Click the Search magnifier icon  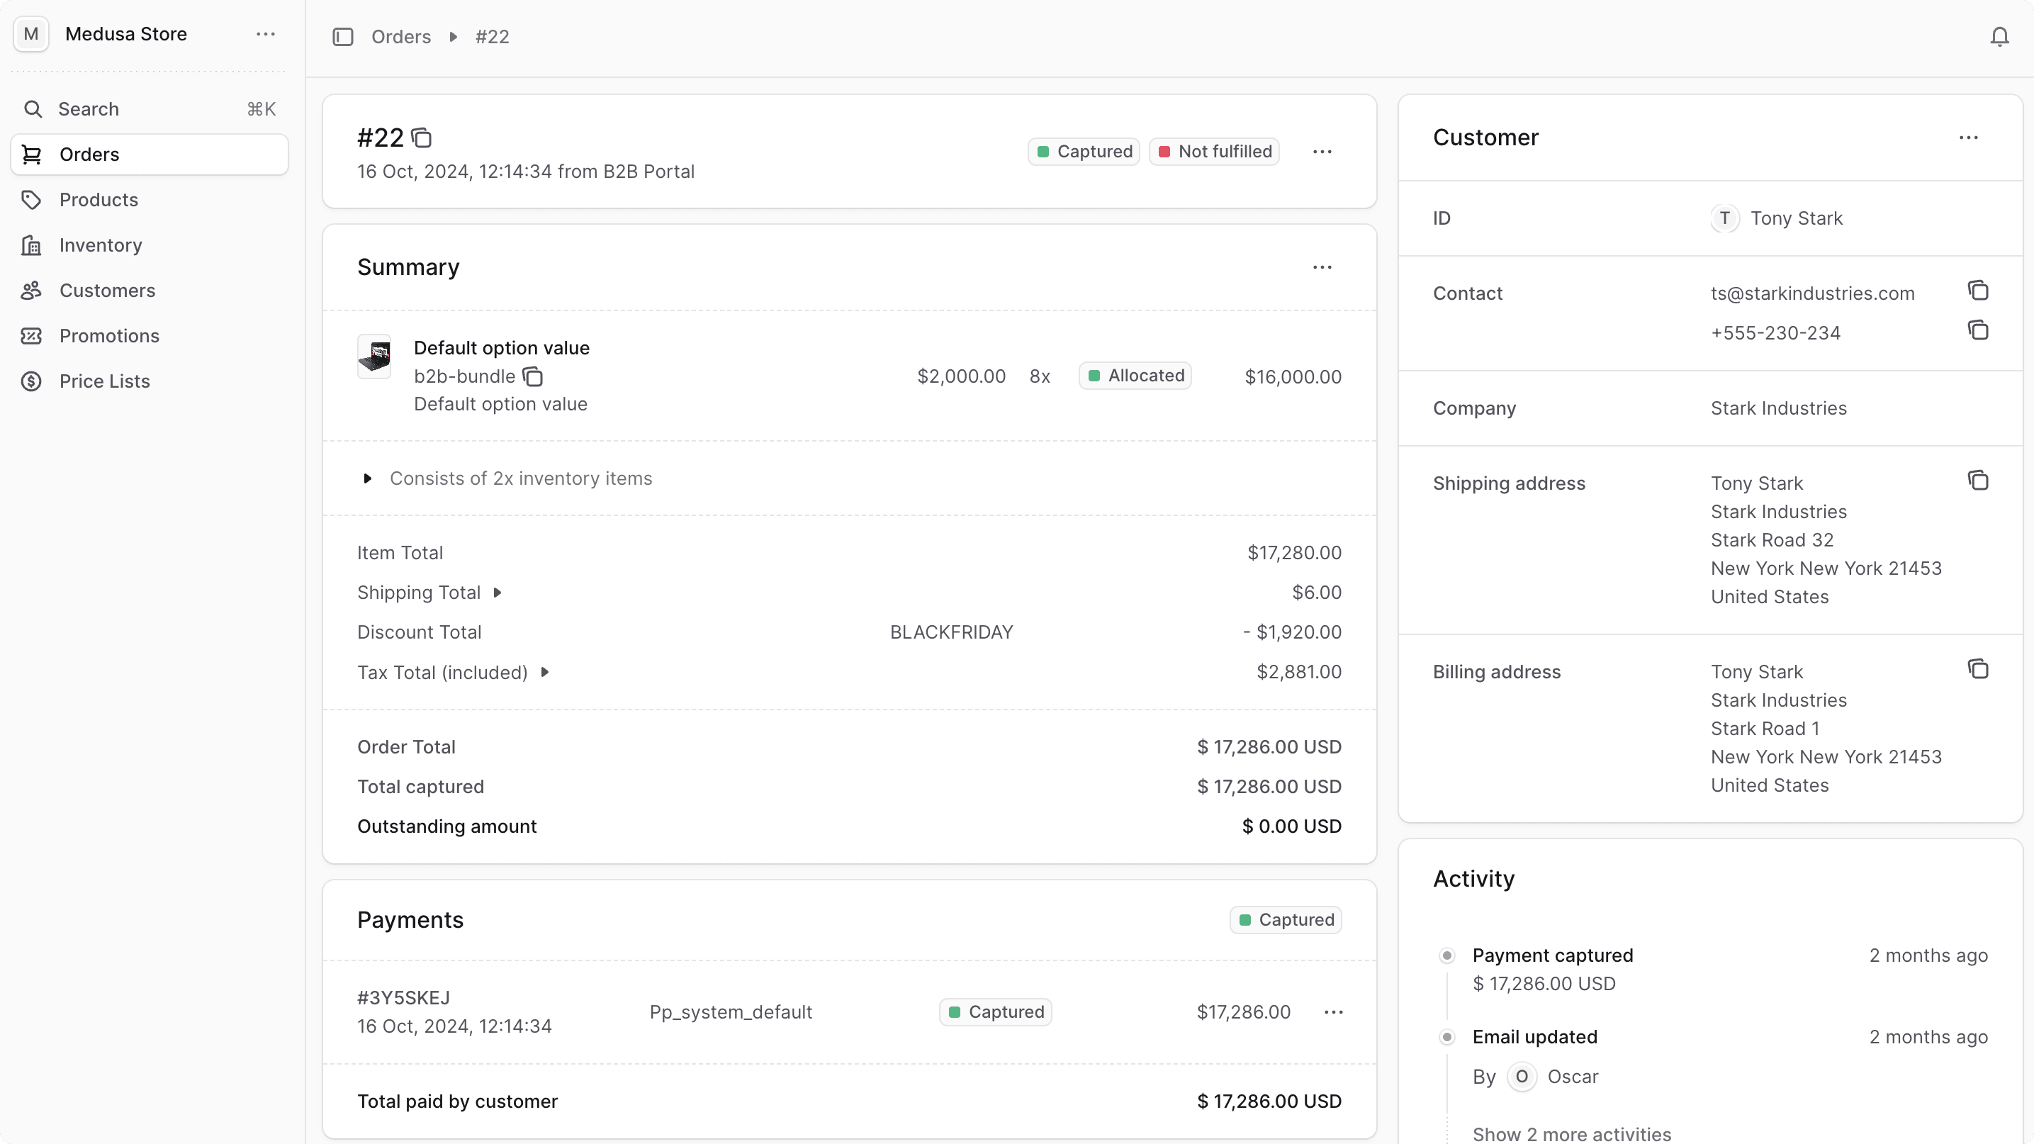click(x=33, y=109)
